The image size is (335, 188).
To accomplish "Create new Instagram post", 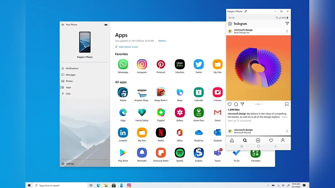I will 258,140.
